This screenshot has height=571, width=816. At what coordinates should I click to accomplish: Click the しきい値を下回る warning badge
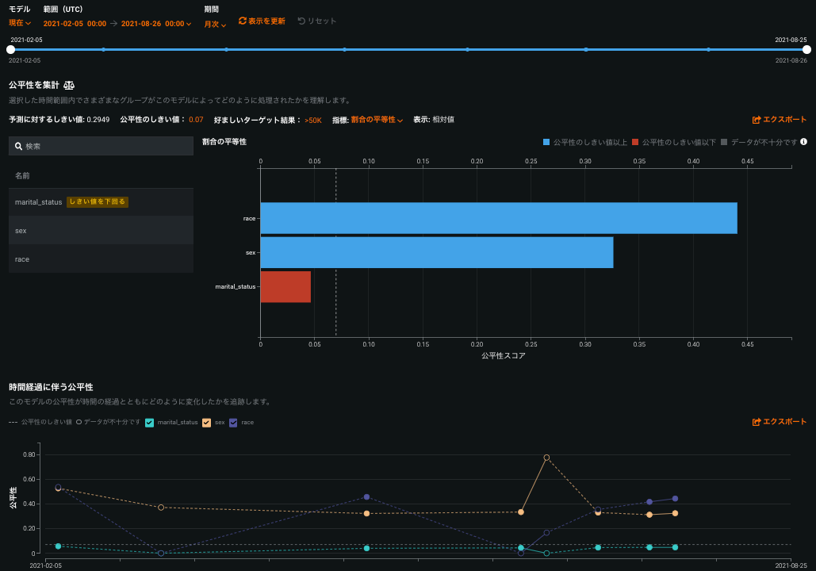[97, 202]
